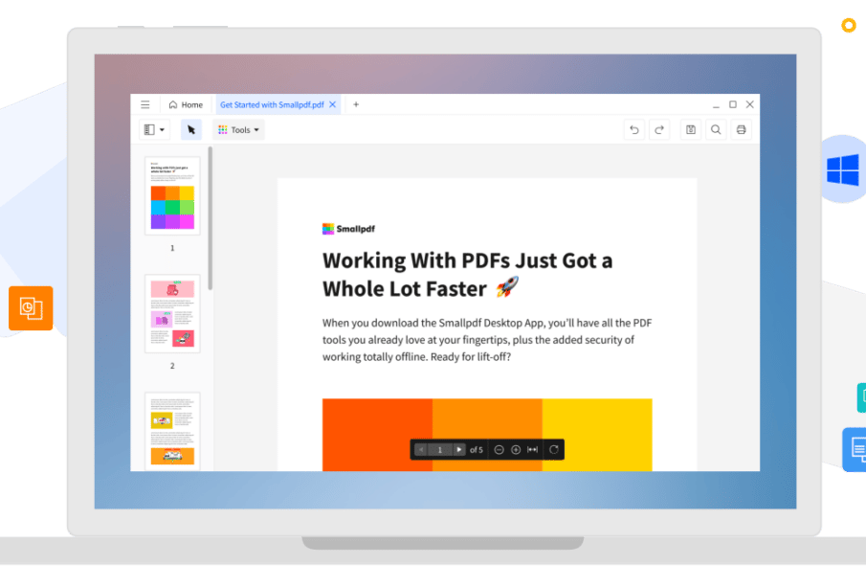The image size is (866, 587).
Task: Open the hamburger menu icon
Action: pos(144,104)
